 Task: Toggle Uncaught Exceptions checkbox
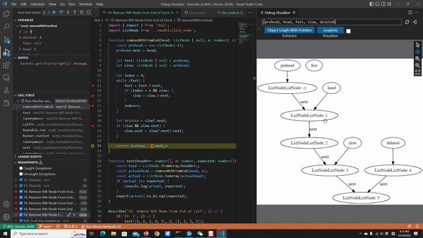(x=21, y=174)
